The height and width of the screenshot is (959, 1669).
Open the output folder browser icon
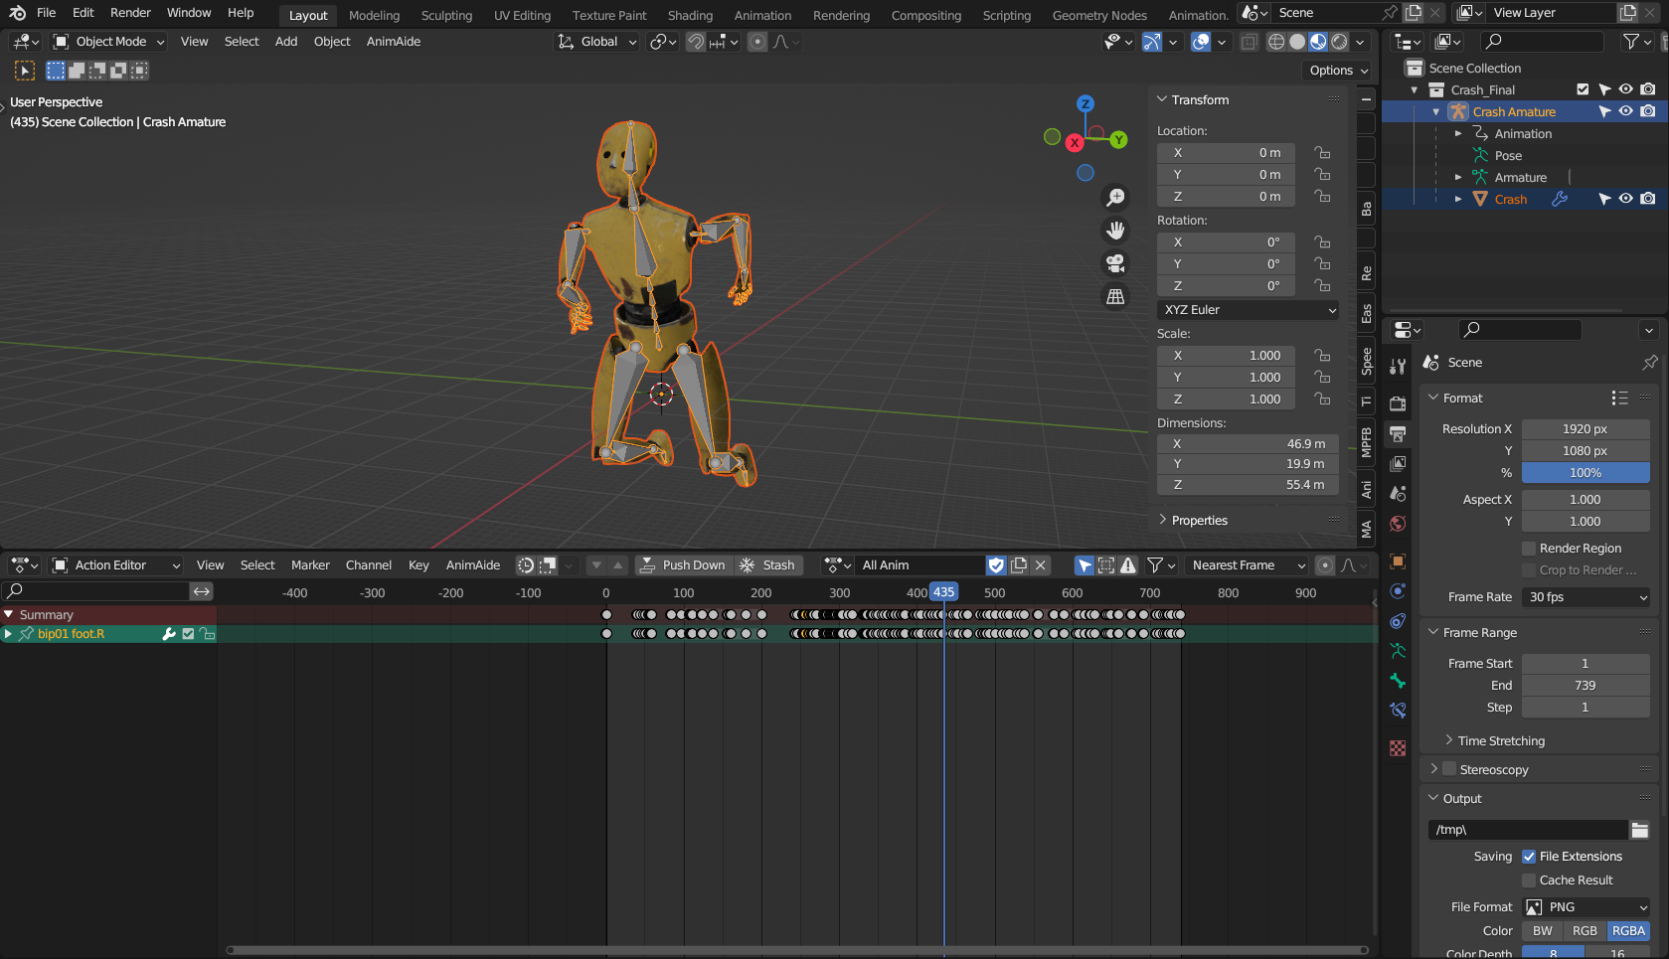point(1639,830)
